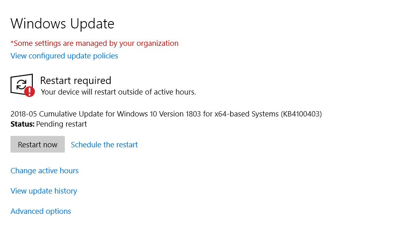The image size is (393, 226).
Task: Click the Pending restart status value
Action: pyautogui.click(x=62, y=124)
